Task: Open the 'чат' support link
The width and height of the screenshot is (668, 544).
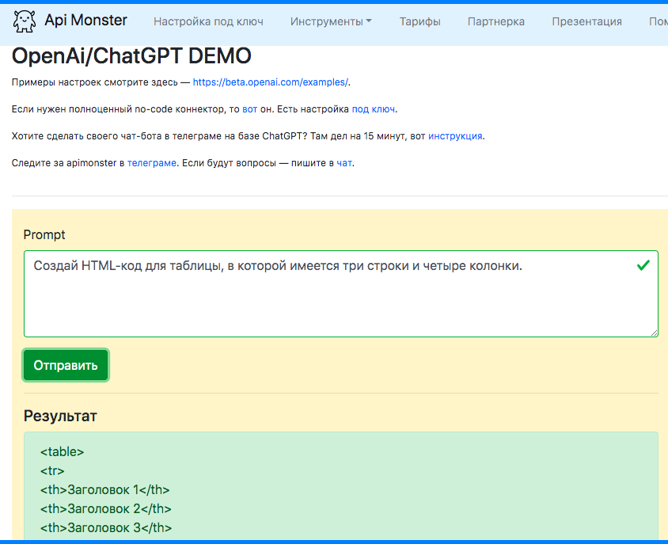Action: [x=344, y=163]
